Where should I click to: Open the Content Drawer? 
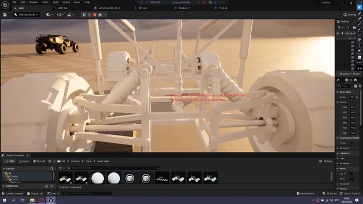[12, 194]
